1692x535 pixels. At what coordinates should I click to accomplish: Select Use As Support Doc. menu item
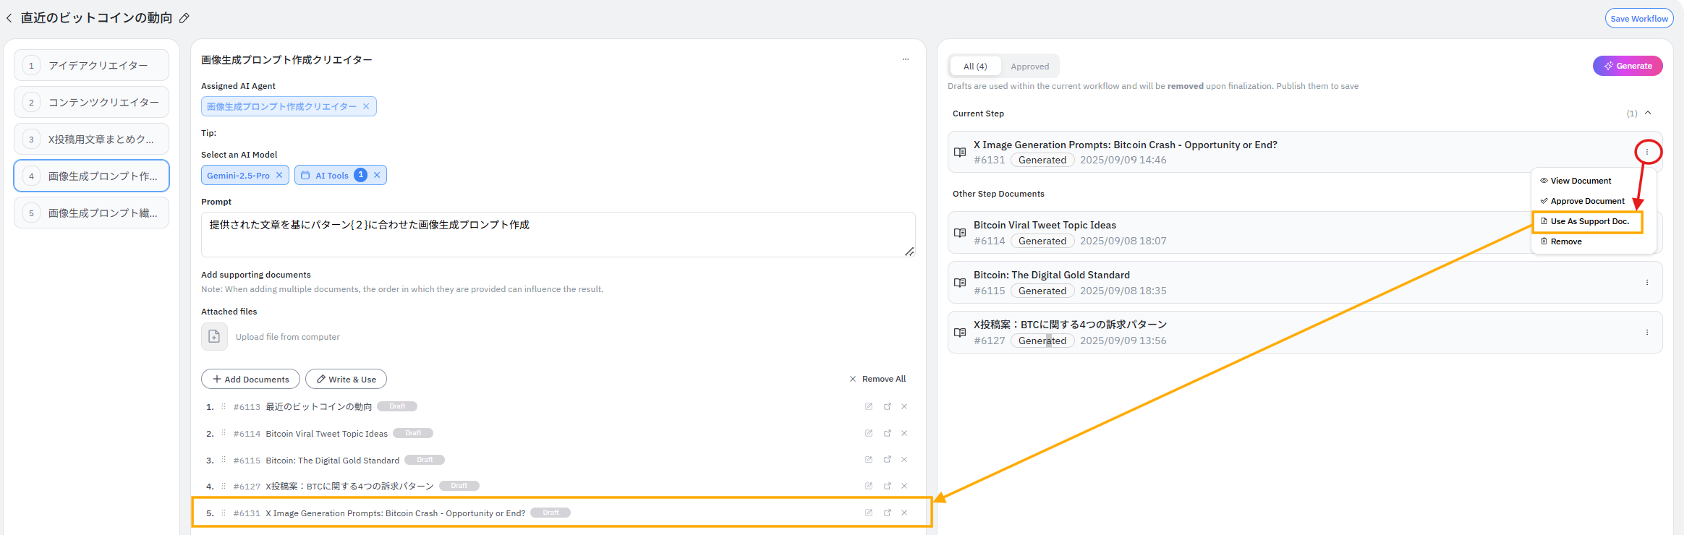[1589, 222]
